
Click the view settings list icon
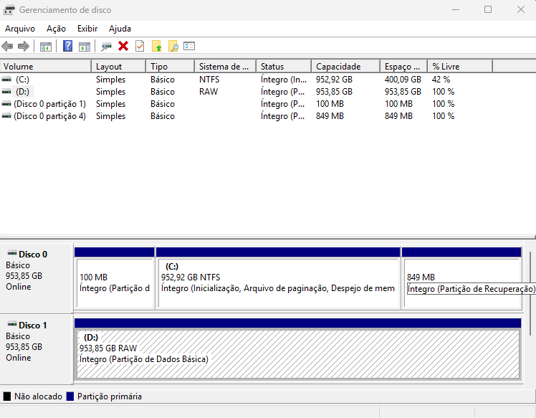(189, 46)
